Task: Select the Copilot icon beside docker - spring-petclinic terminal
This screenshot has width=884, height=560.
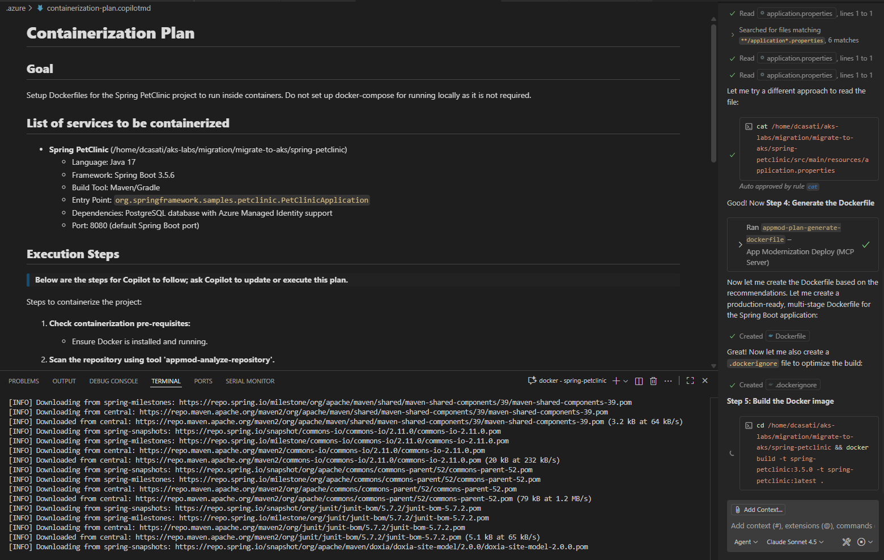Action: pyautogui.click(x=532, y=380)
